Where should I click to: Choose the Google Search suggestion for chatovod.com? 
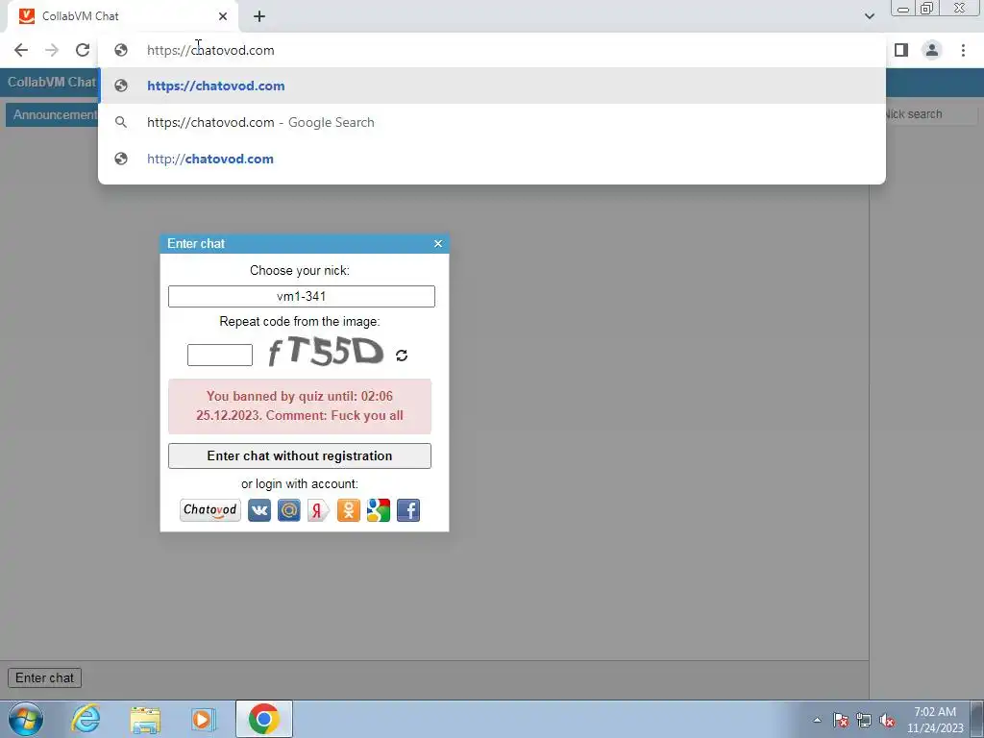[492, 122]
